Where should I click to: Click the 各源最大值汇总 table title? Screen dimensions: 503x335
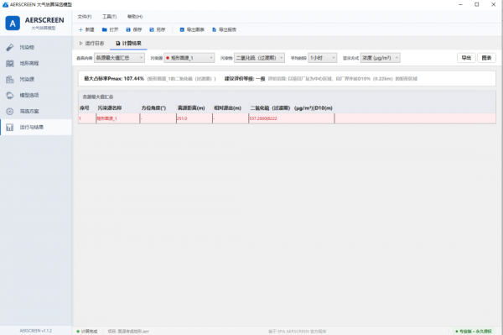98,97
